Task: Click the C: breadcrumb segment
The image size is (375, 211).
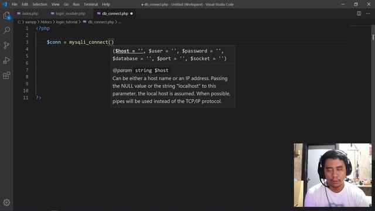Action: point(19,22)
